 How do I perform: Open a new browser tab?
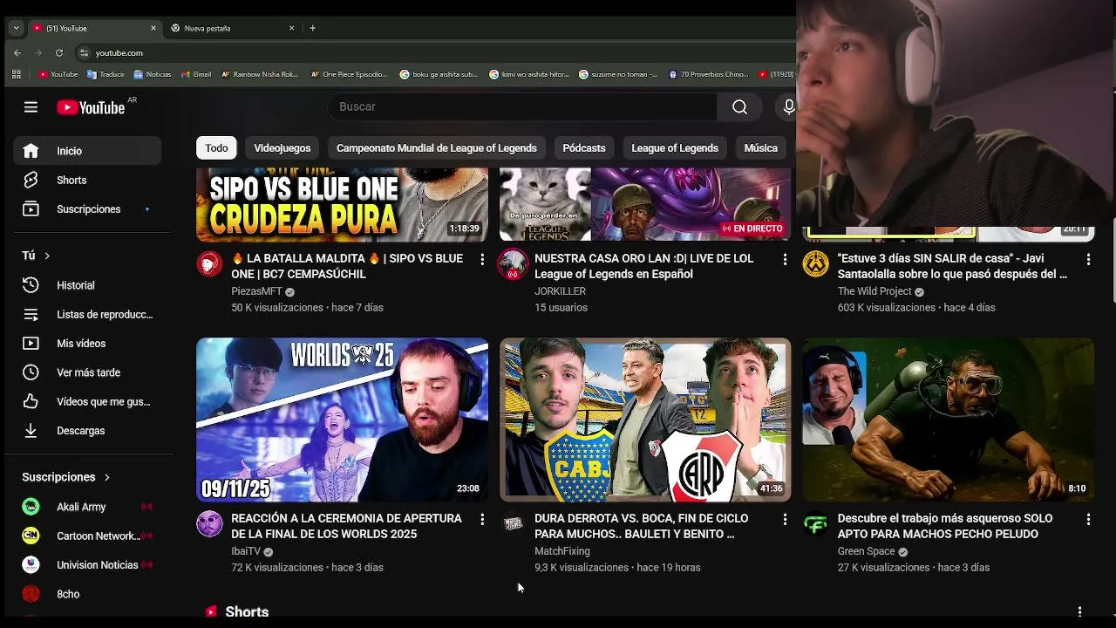(312, 28)
